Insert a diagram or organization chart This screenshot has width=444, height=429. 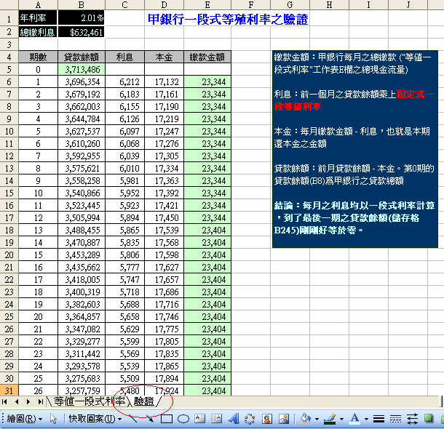tap(250, 419)
